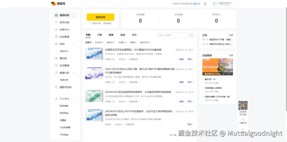Open 账号权益 in sidebar

click(64, 113)
